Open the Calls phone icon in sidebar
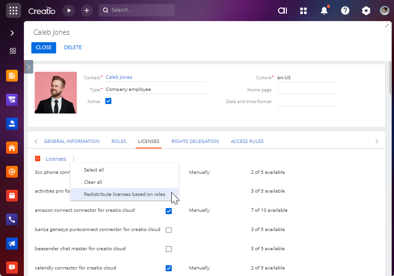The height and width of the screenshot is (276, 394). pos(12,219)
